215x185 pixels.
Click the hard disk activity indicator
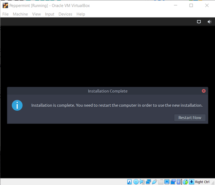click(129, 182)
